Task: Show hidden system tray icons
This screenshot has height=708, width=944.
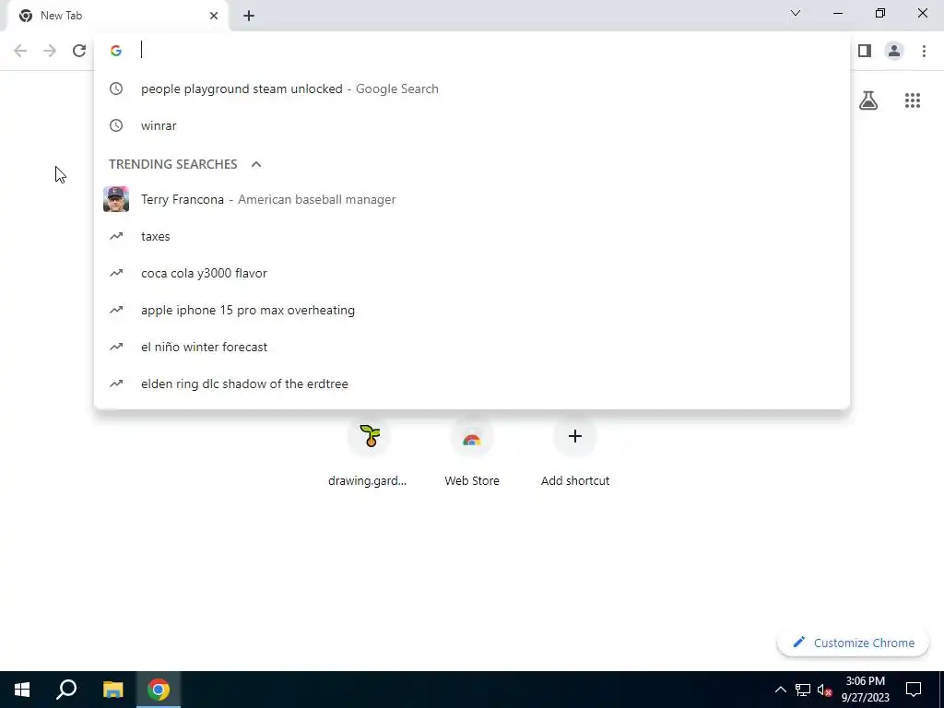Action: click(780, 690)
